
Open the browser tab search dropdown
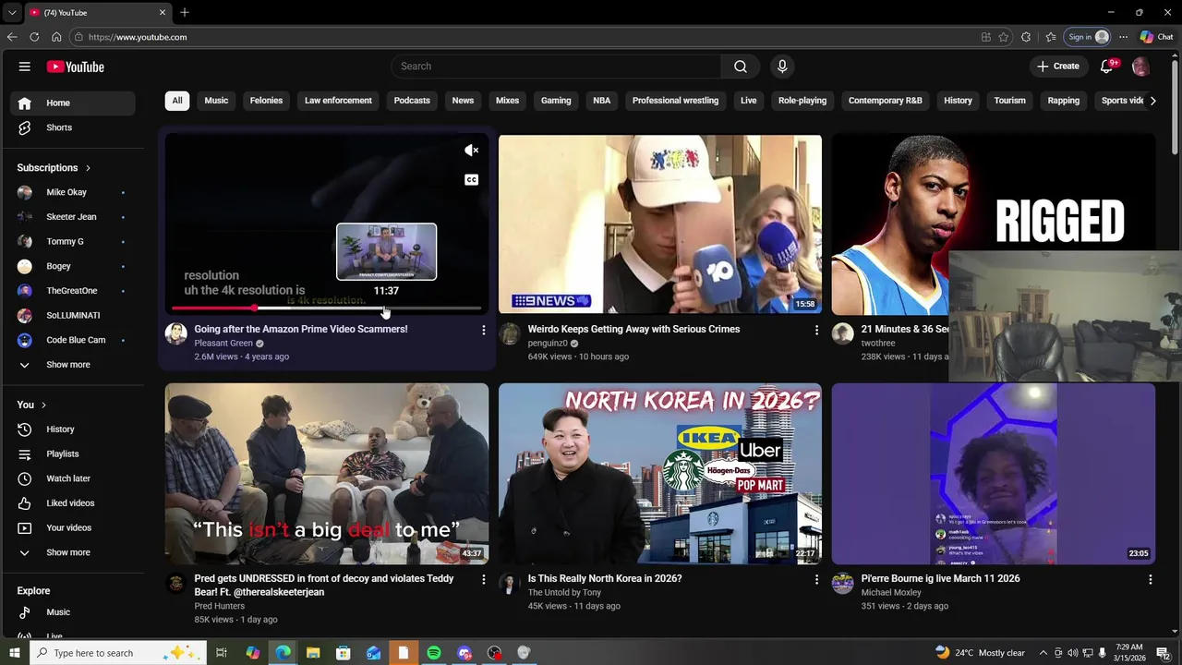coord(11,13)
